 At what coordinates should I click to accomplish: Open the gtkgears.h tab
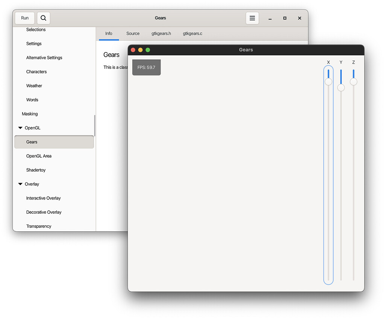tap(161, 33)
